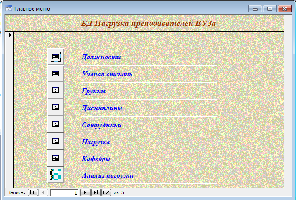Close the Главное меню form window
Screen dimensions: 296x200
(x=284, y=8)
